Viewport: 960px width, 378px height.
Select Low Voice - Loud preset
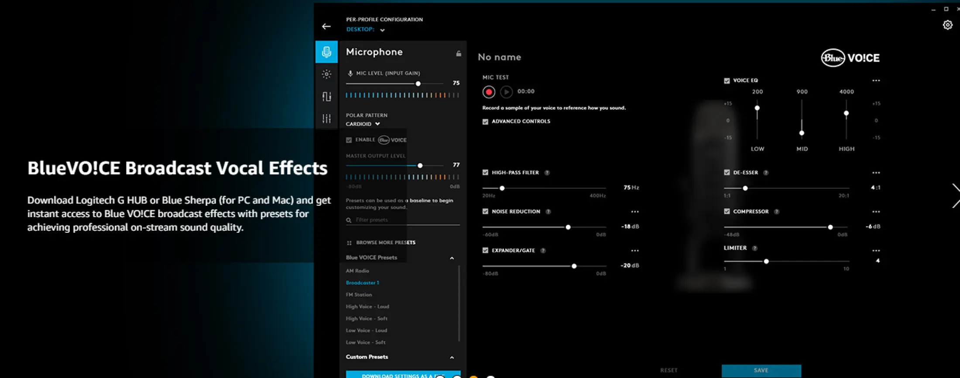pos(366,330)
